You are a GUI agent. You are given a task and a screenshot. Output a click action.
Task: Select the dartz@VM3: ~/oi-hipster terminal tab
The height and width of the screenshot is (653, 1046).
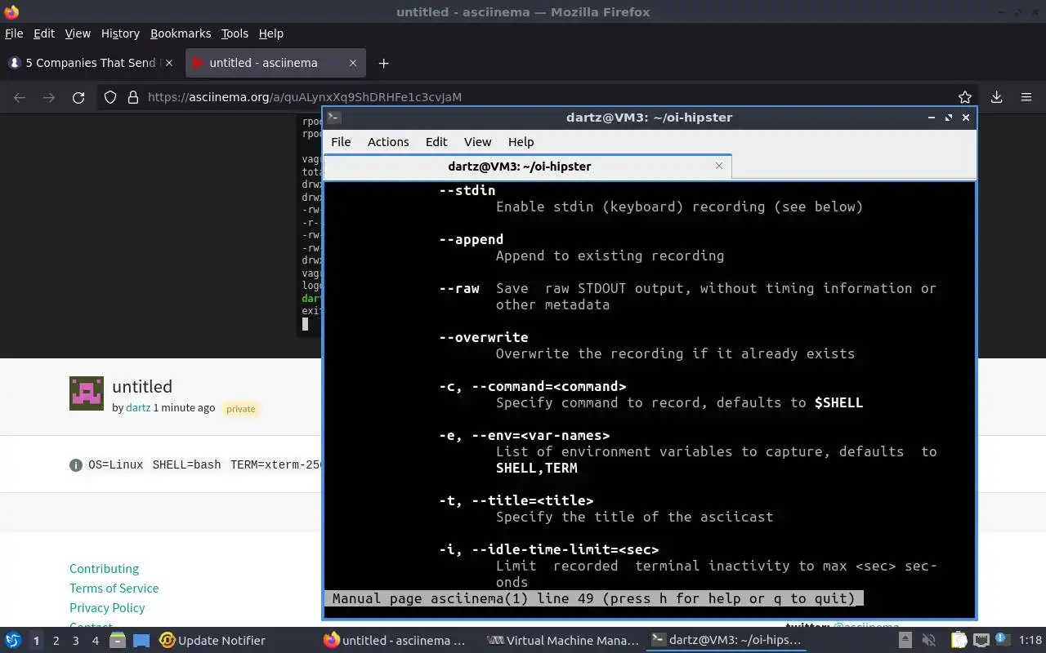(528, 166)
